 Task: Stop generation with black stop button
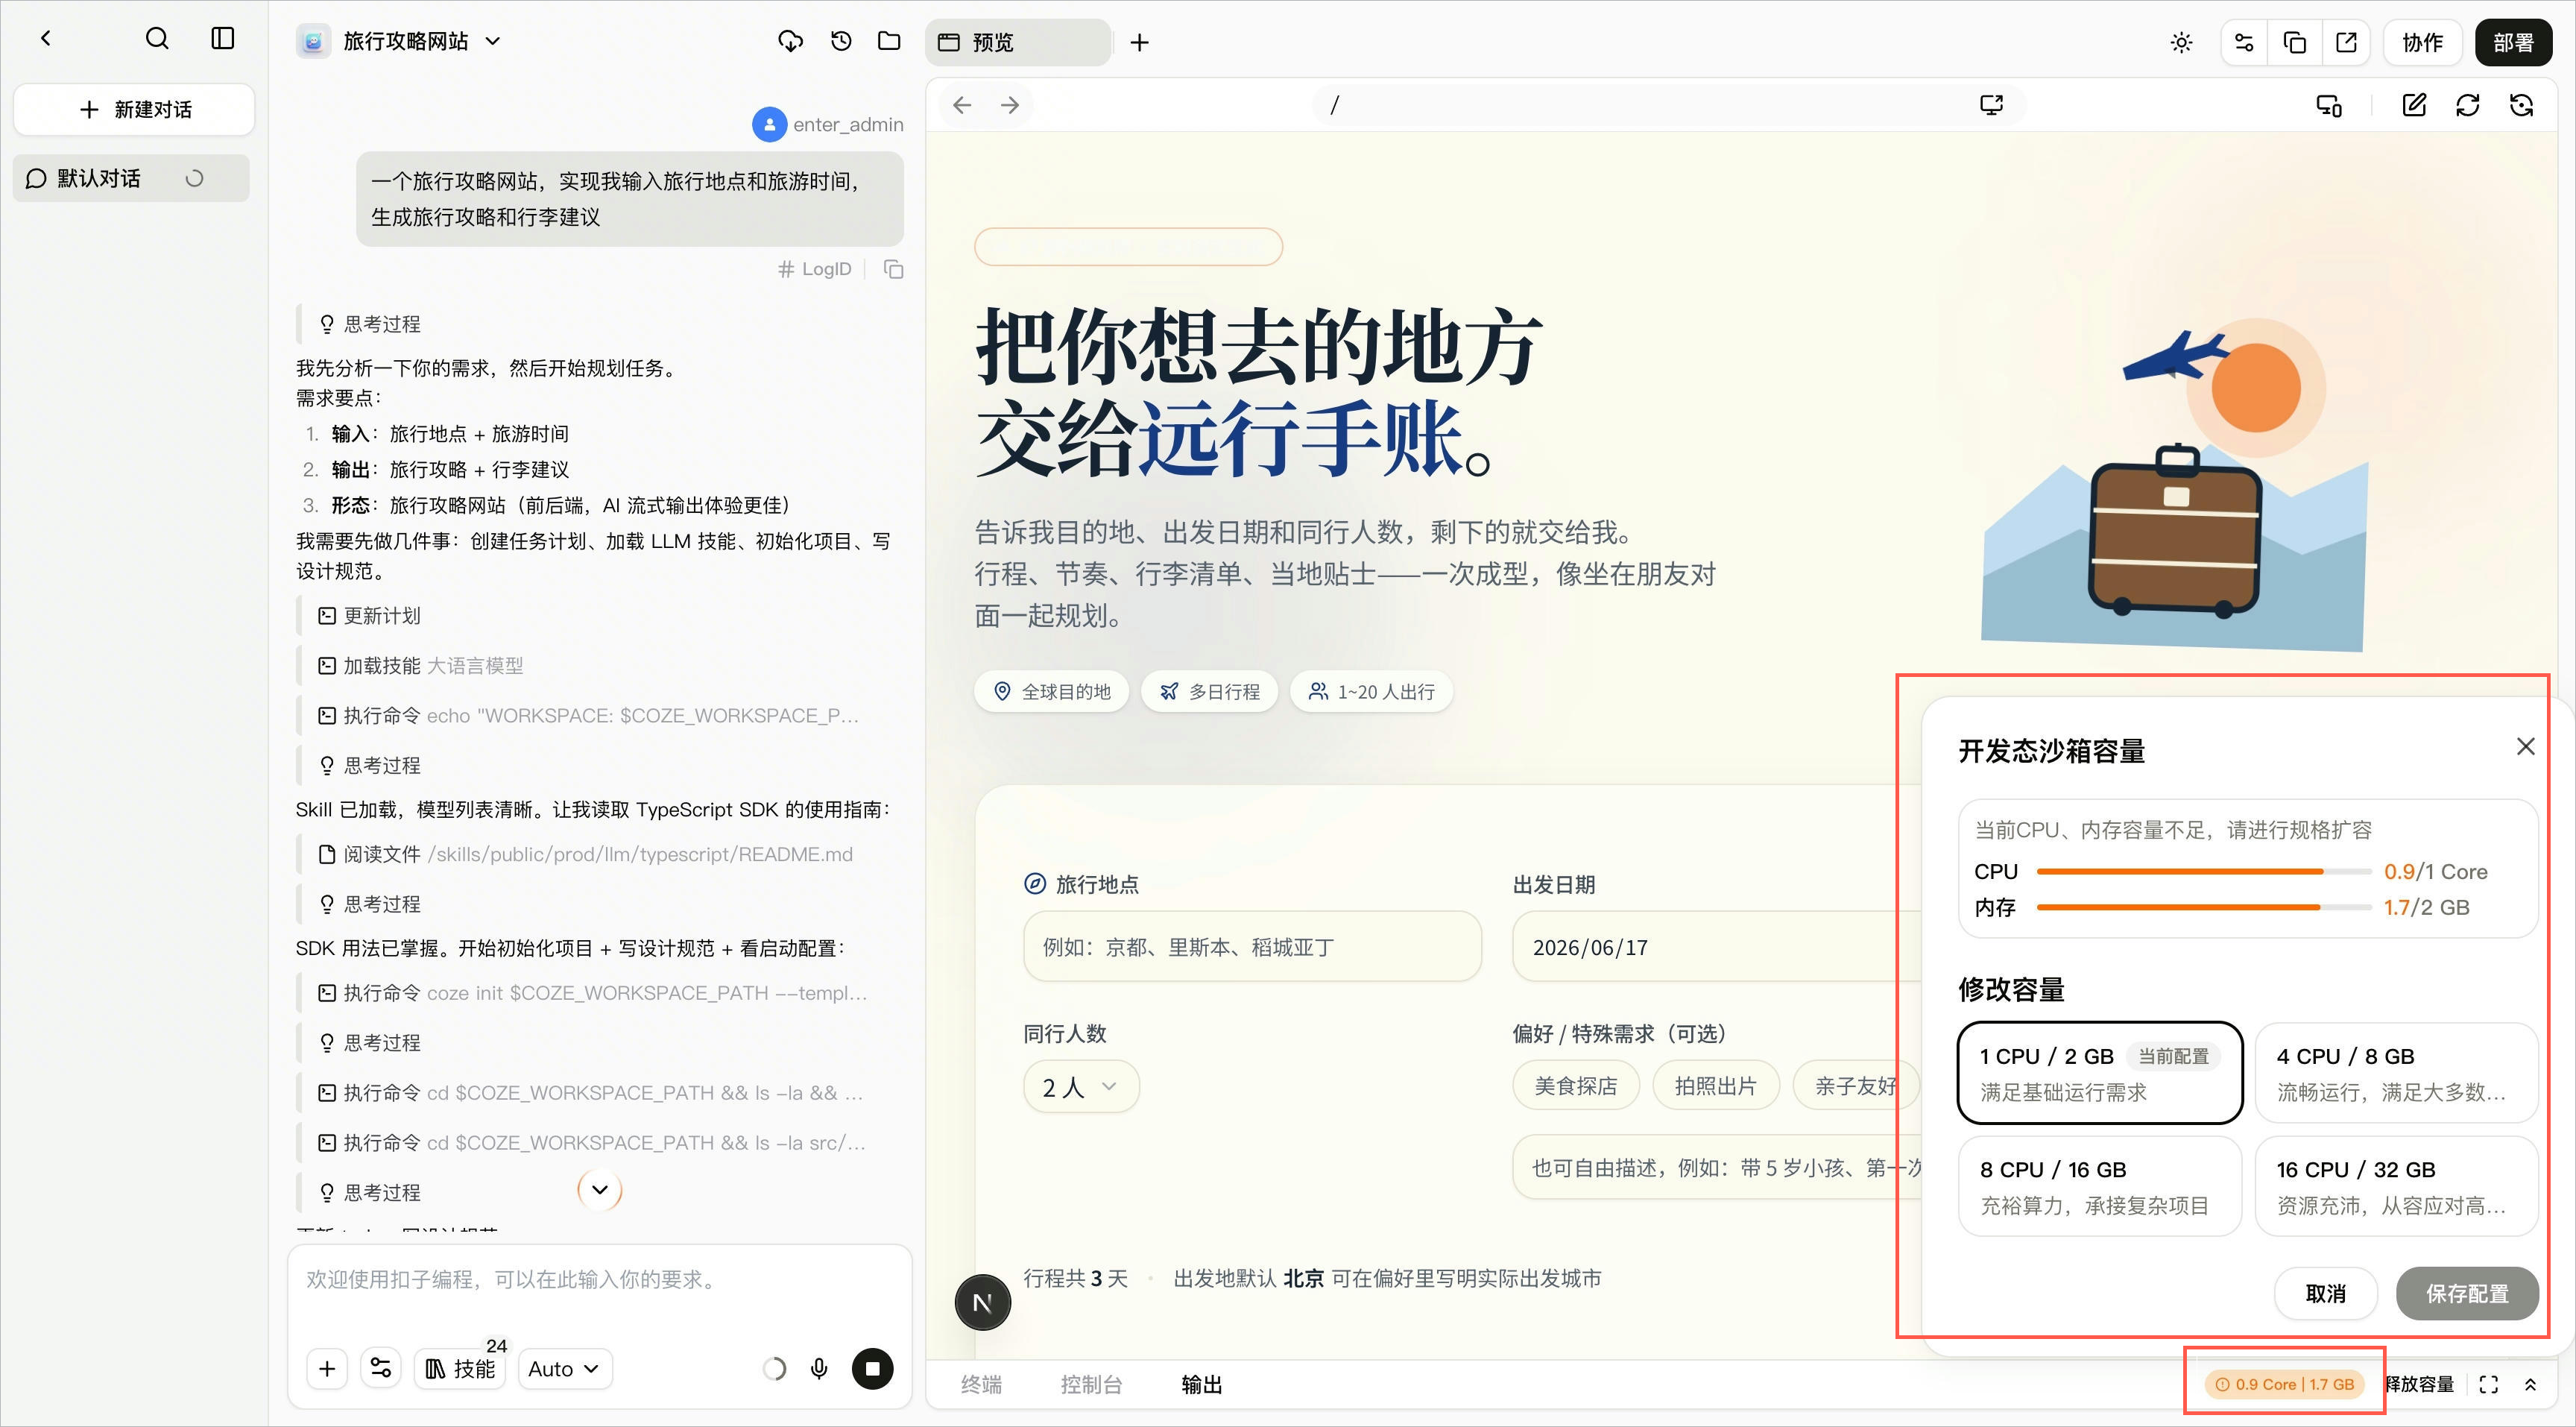pos(872,1368)
